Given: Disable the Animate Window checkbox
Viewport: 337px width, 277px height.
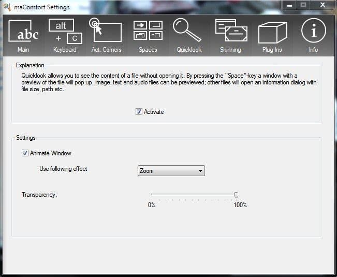Looking at the screenshot, I should (25, 153).
